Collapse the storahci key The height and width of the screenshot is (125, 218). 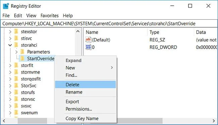10,45
